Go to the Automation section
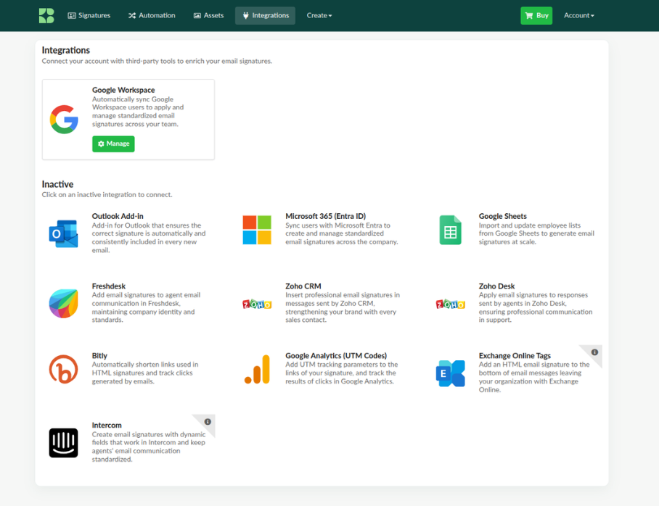659x506 pixels. [x=152, y=15]
